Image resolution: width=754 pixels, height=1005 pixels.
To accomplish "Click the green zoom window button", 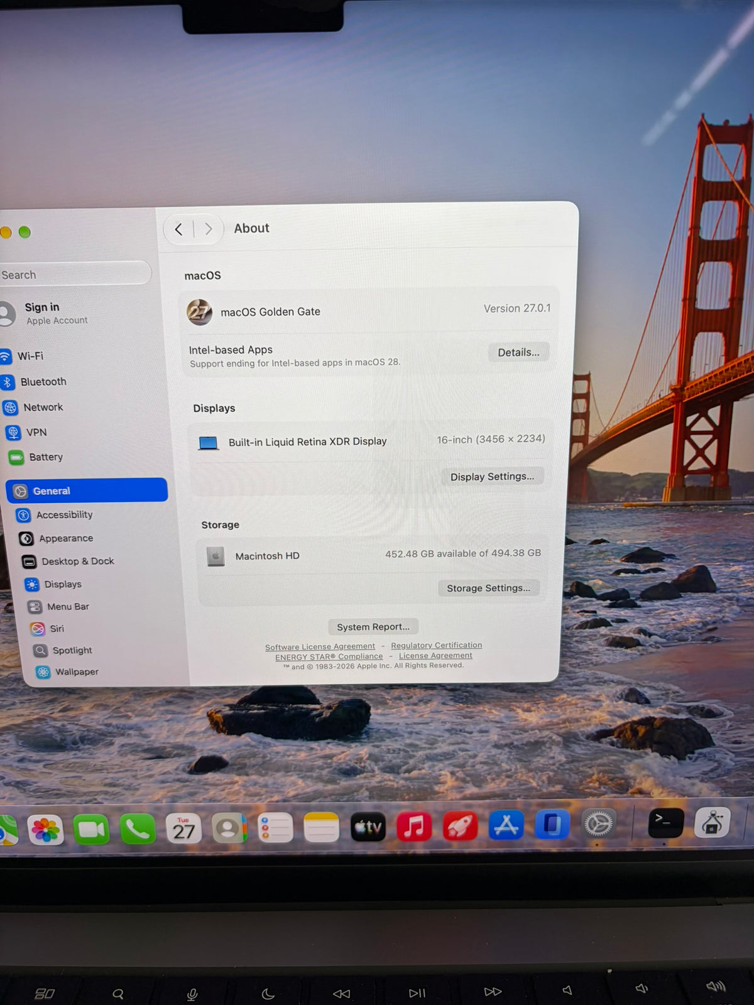I will coord(25,232).
